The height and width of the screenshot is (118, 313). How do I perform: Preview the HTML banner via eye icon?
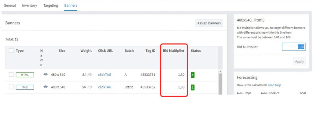46,74
